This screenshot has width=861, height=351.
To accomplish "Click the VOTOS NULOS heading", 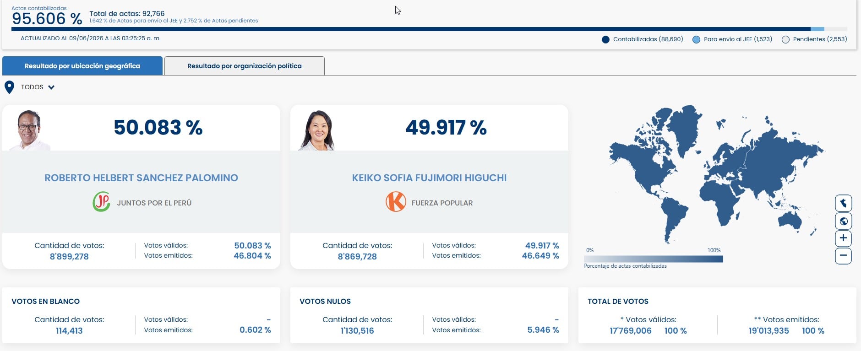I will pyautogui.click(x=325, y=301).
